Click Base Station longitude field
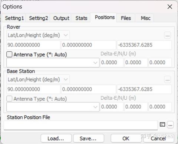The height and width of the screenshot is (144, 178). tap(89, 89)
